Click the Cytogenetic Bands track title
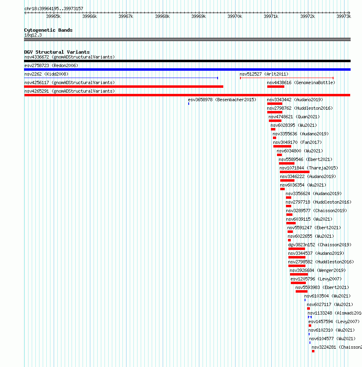Screen dimensions: 362x367 pos(48,30)
